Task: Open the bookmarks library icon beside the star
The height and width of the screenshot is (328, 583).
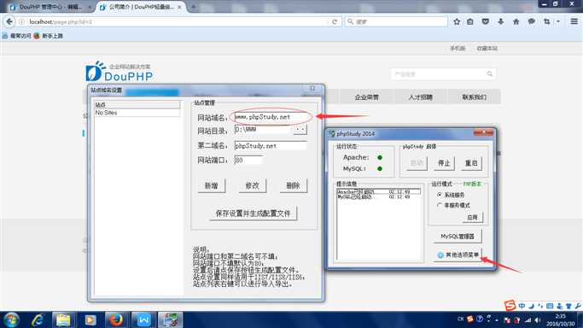Action: point(470,21)
